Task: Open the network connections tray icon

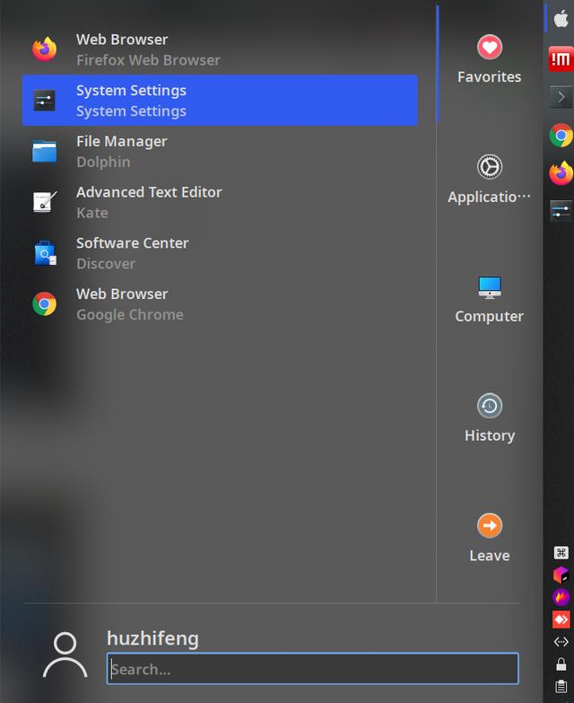Action: click(x=561, y=642)
